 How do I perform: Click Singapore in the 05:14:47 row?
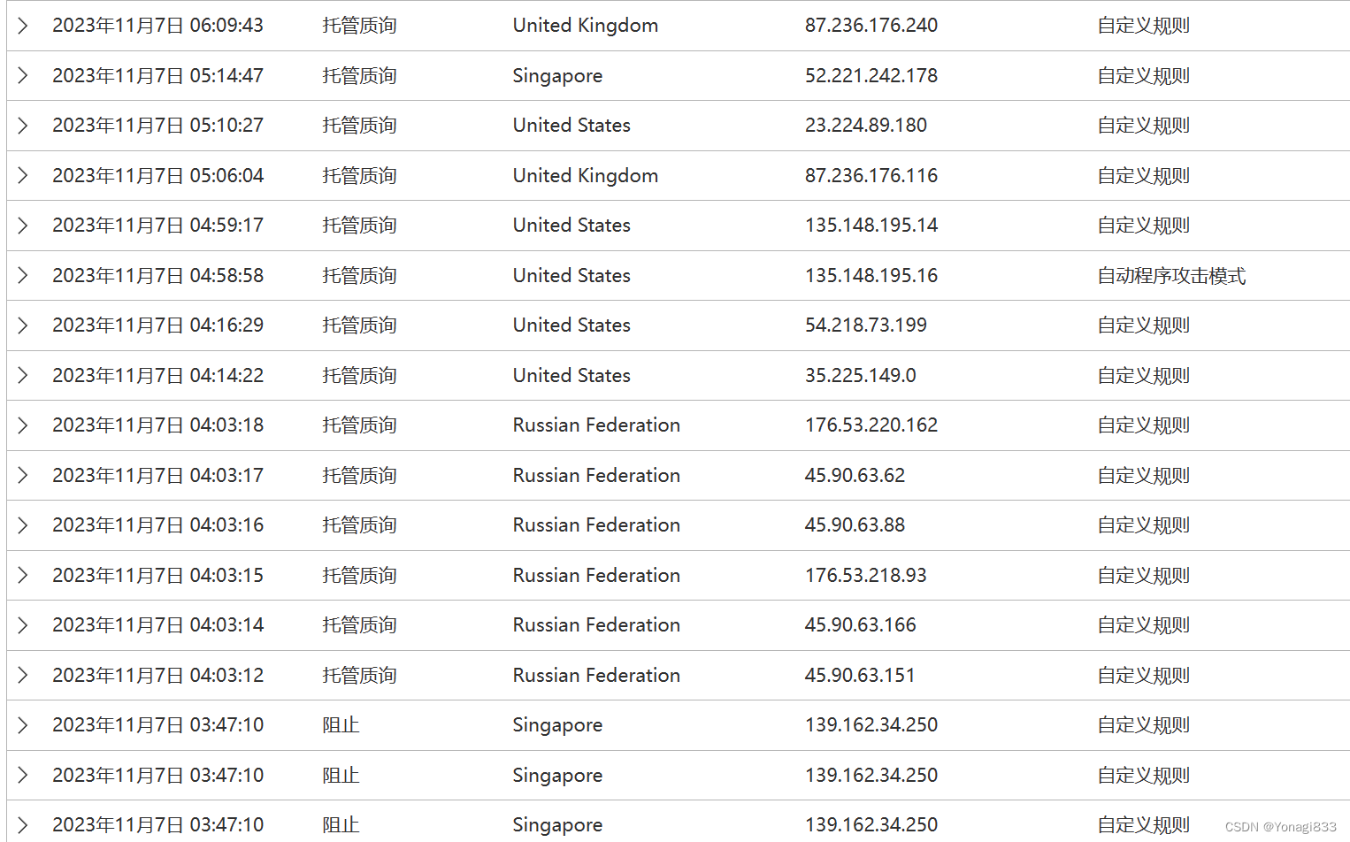[x=557, y=76]
